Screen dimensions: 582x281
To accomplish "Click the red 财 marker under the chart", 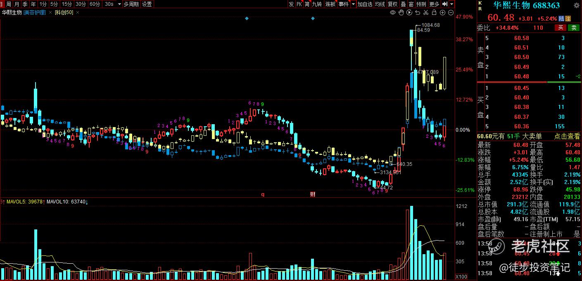I will (x=313, y=194).
